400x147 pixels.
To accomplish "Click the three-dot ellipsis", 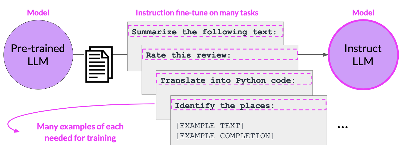I will [x=343, y=128].
